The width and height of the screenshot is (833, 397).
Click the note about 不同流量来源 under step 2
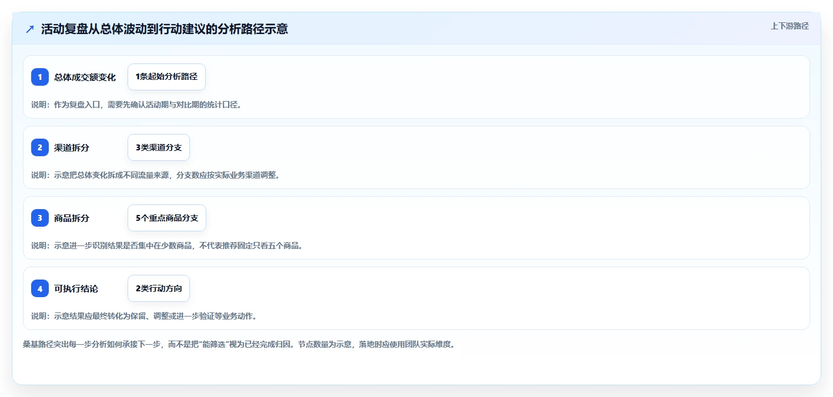click(x=155, y=175)
